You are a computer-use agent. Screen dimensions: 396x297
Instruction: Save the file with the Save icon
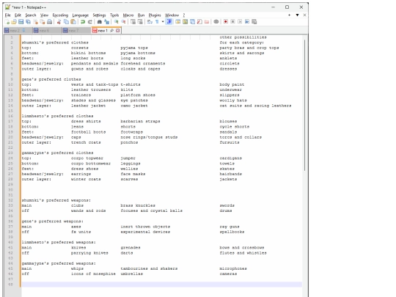(21, 22)
